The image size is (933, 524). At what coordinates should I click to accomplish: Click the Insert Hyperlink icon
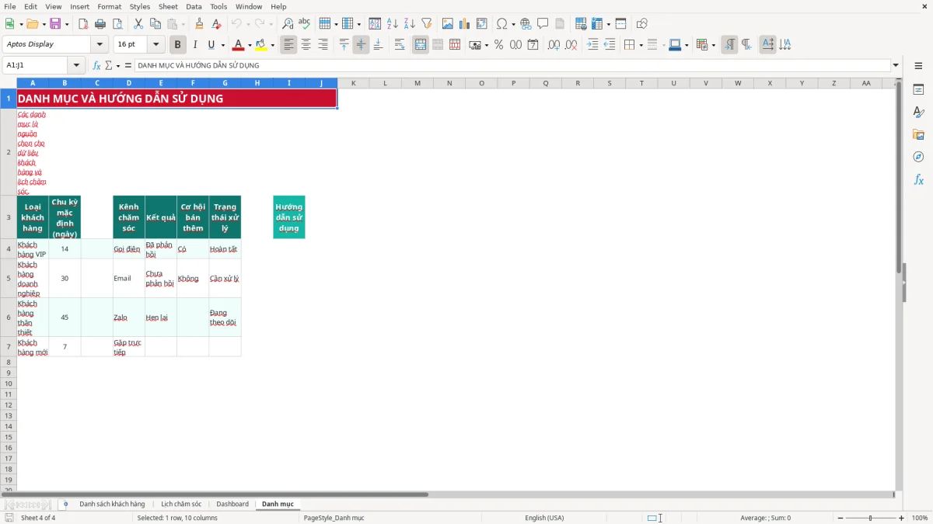[x=526, y=24]
